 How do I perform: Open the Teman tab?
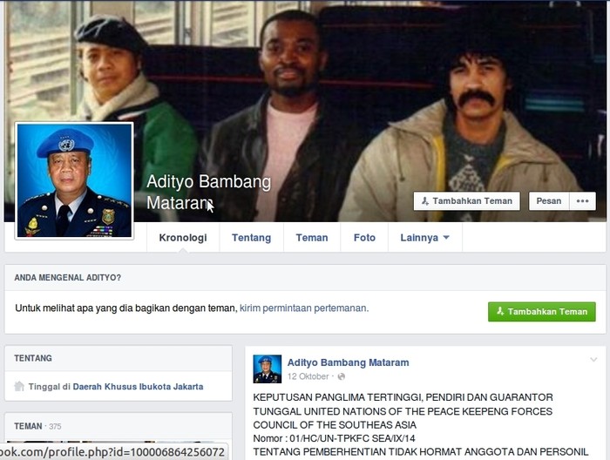312,238
